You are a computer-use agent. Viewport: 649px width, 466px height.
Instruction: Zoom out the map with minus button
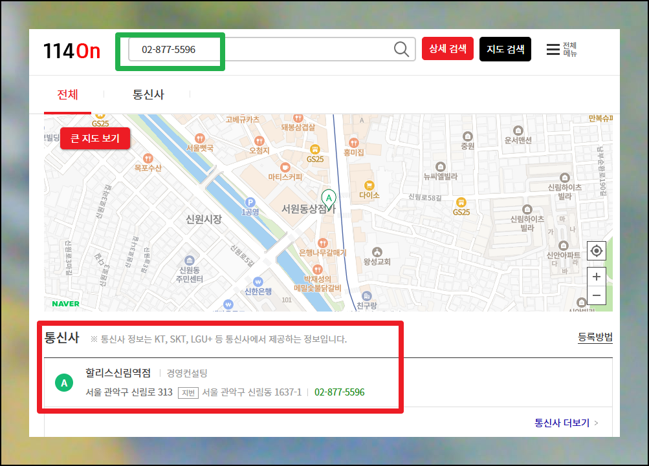597,295
